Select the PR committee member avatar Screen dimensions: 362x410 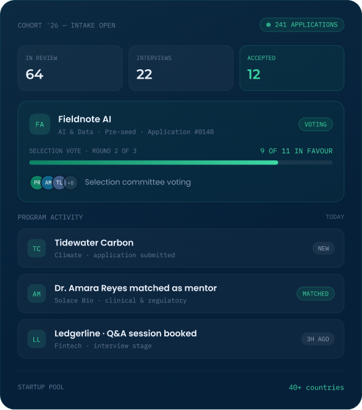pyautogui.click(x=37, y=182)
